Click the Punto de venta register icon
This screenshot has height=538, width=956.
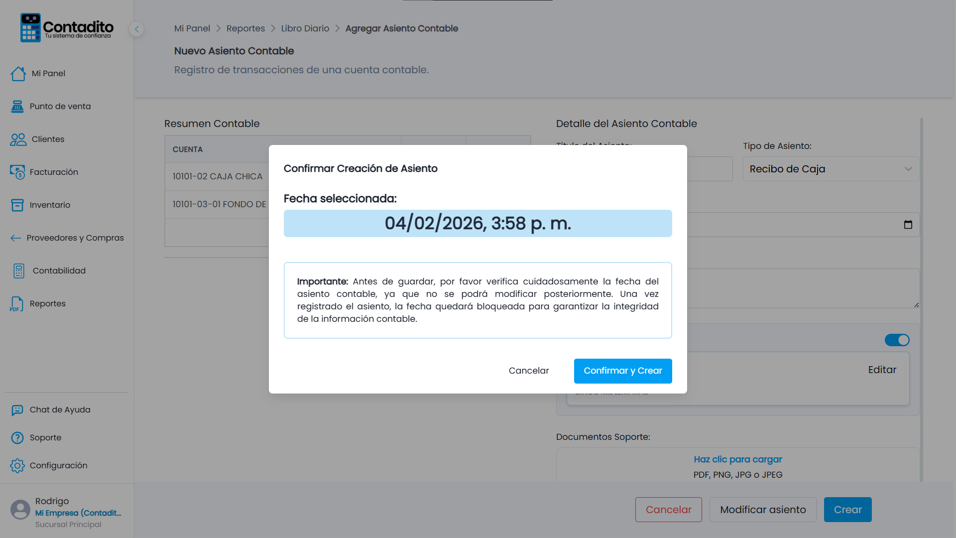[x=17, y=107]
